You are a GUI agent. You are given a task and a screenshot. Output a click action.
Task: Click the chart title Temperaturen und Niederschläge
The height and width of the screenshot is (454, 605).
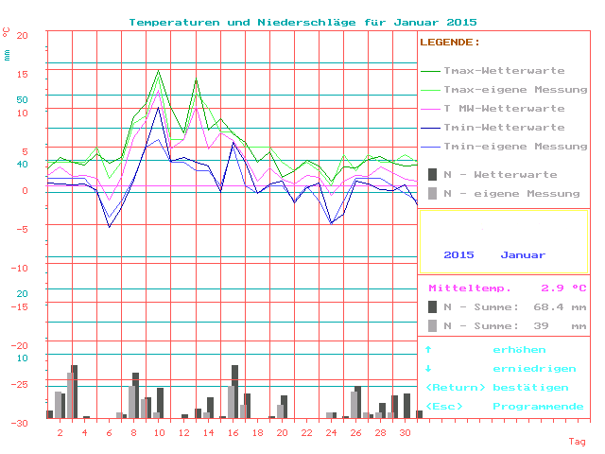[x=302, y=22]
